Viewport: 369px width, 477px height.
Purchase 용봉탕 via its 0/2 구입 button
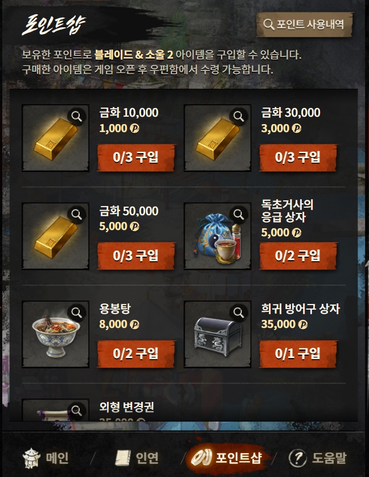coord(136,354)
